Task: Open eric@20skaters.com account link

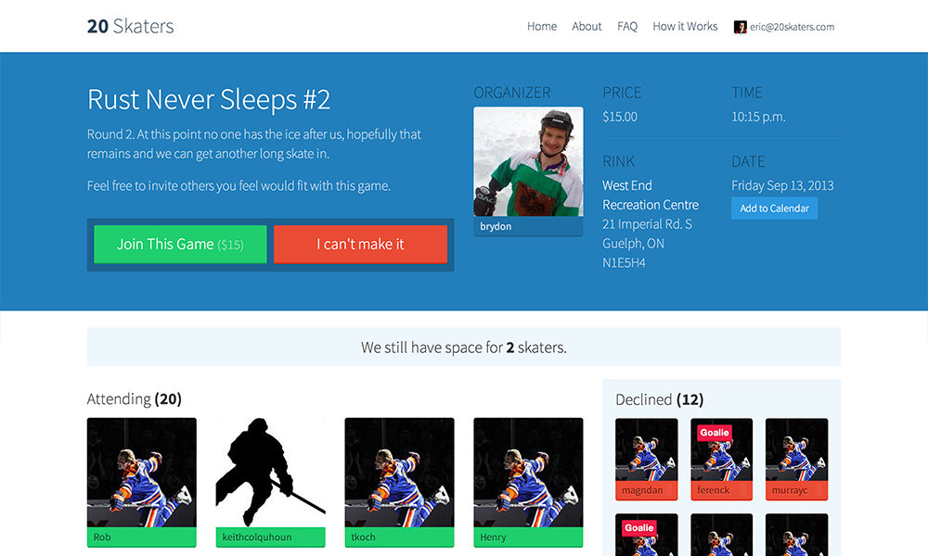Action: [792, 27]
